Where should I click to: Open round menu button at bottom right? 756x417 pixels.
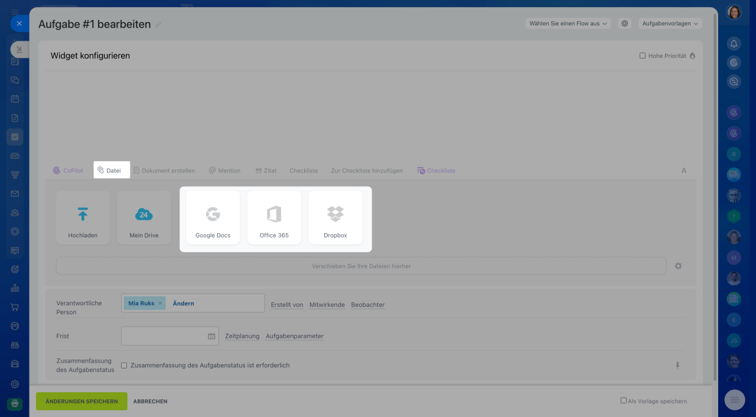click(735, 400)
